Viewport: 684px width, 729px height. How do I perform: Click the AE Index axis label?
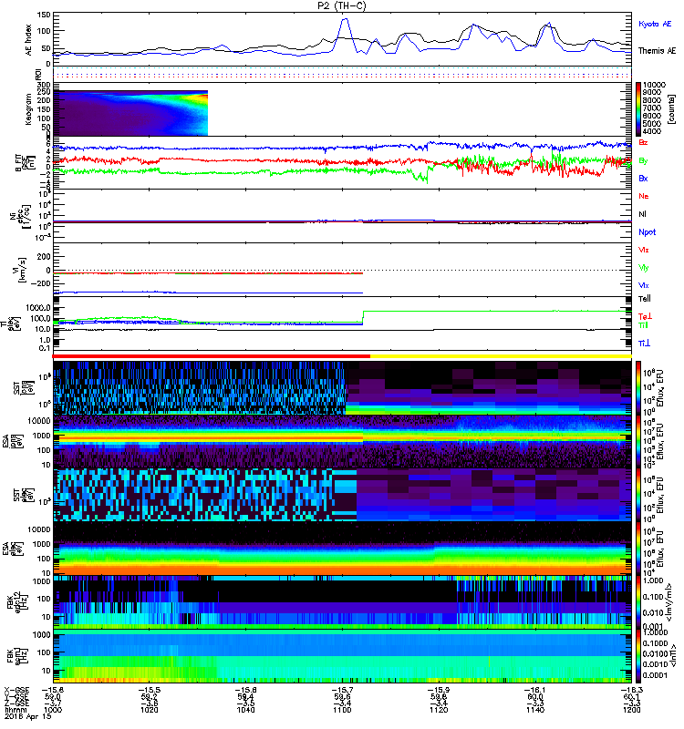coord(29,39)
